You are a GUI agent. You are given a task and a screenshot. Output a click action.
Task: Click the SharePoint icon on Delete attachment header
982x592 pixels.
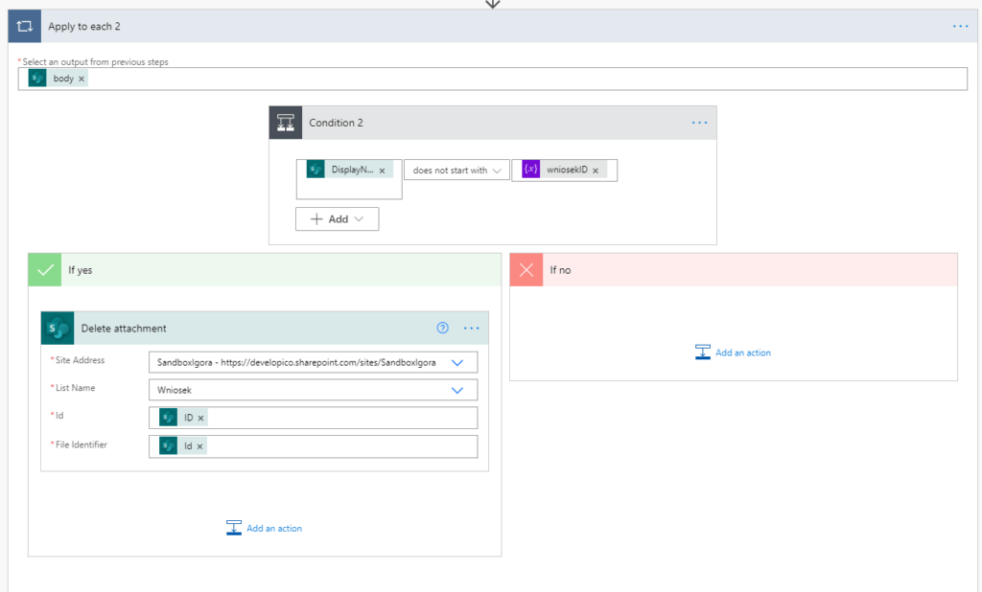click(58, 328)
